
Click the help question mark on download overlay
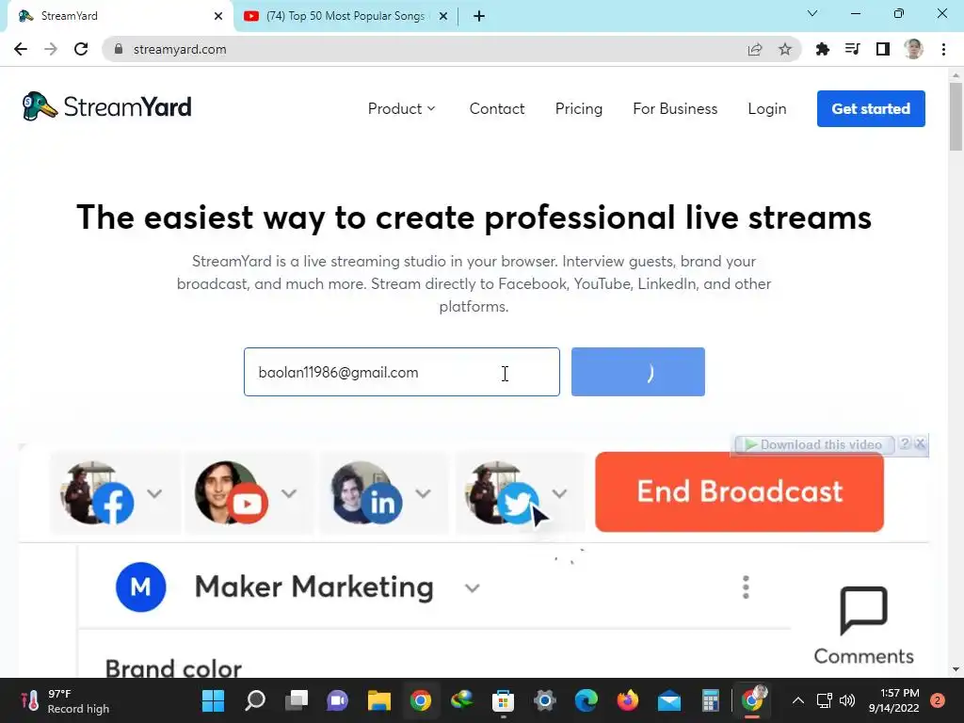905,443
